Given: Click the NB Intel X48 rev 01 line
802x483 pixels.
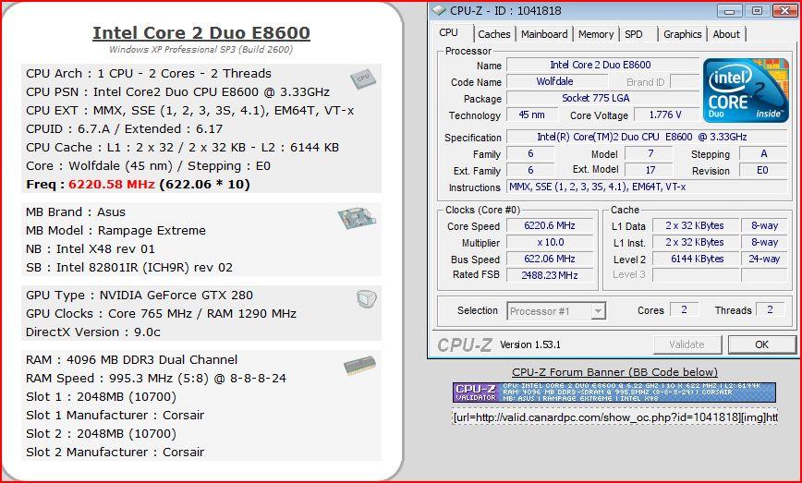Looking at the screenshot, I should coord(91,249).
